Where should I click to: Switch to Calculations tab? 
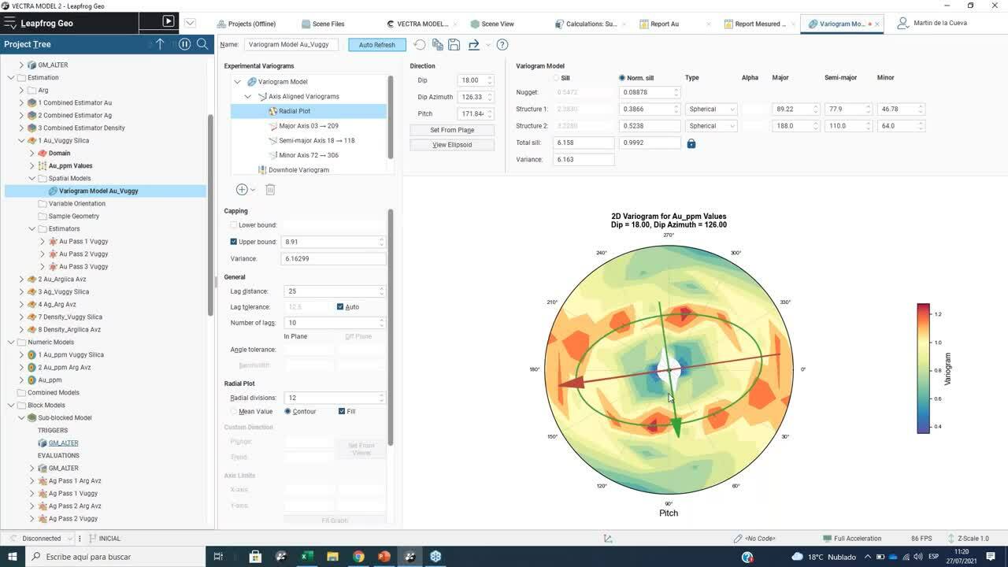click(x=586, y=24)
